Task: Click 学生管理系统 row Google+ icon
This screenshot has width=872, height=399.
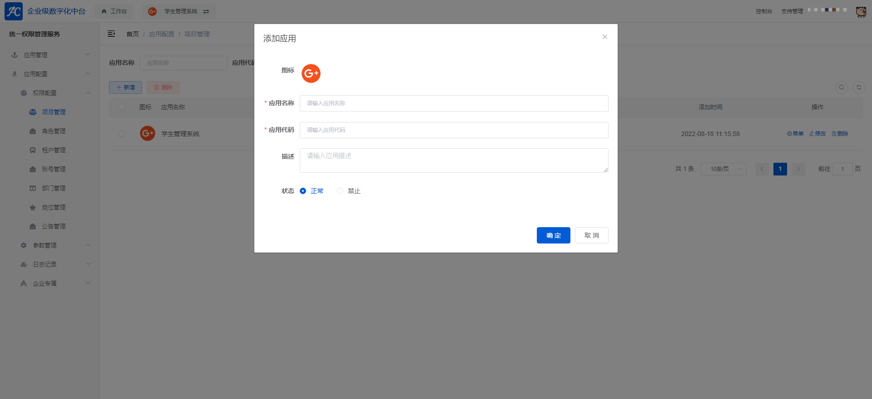Action: (148, 133)
